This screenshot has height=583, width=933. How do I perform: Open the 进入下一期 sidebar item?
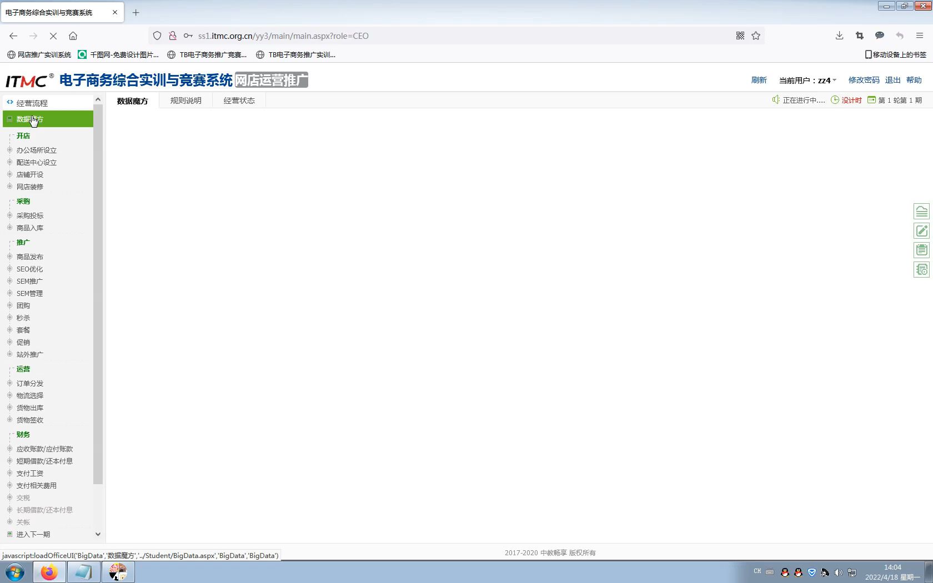(33, 534)
